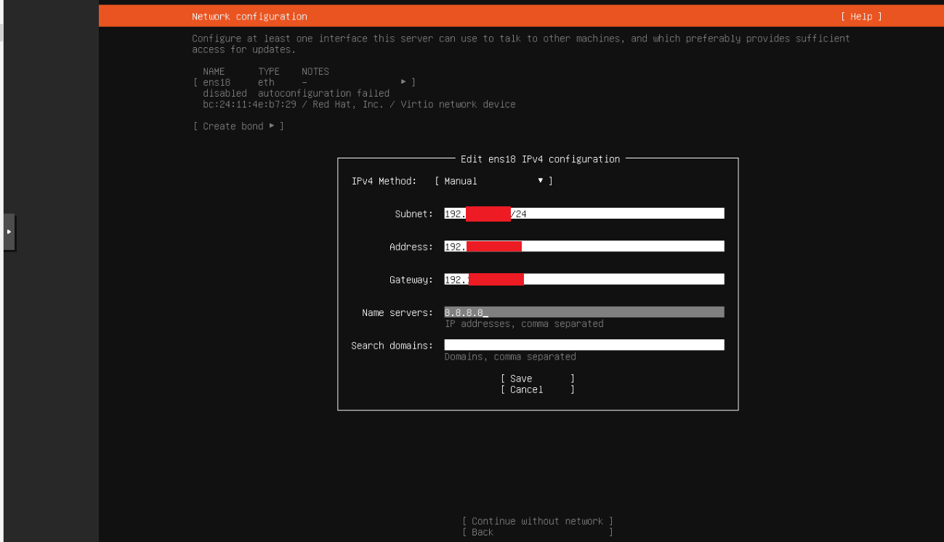This screenshot has width=944, height=542.
Task: Click the Search domains field
Action: click(x=584, y=345)
